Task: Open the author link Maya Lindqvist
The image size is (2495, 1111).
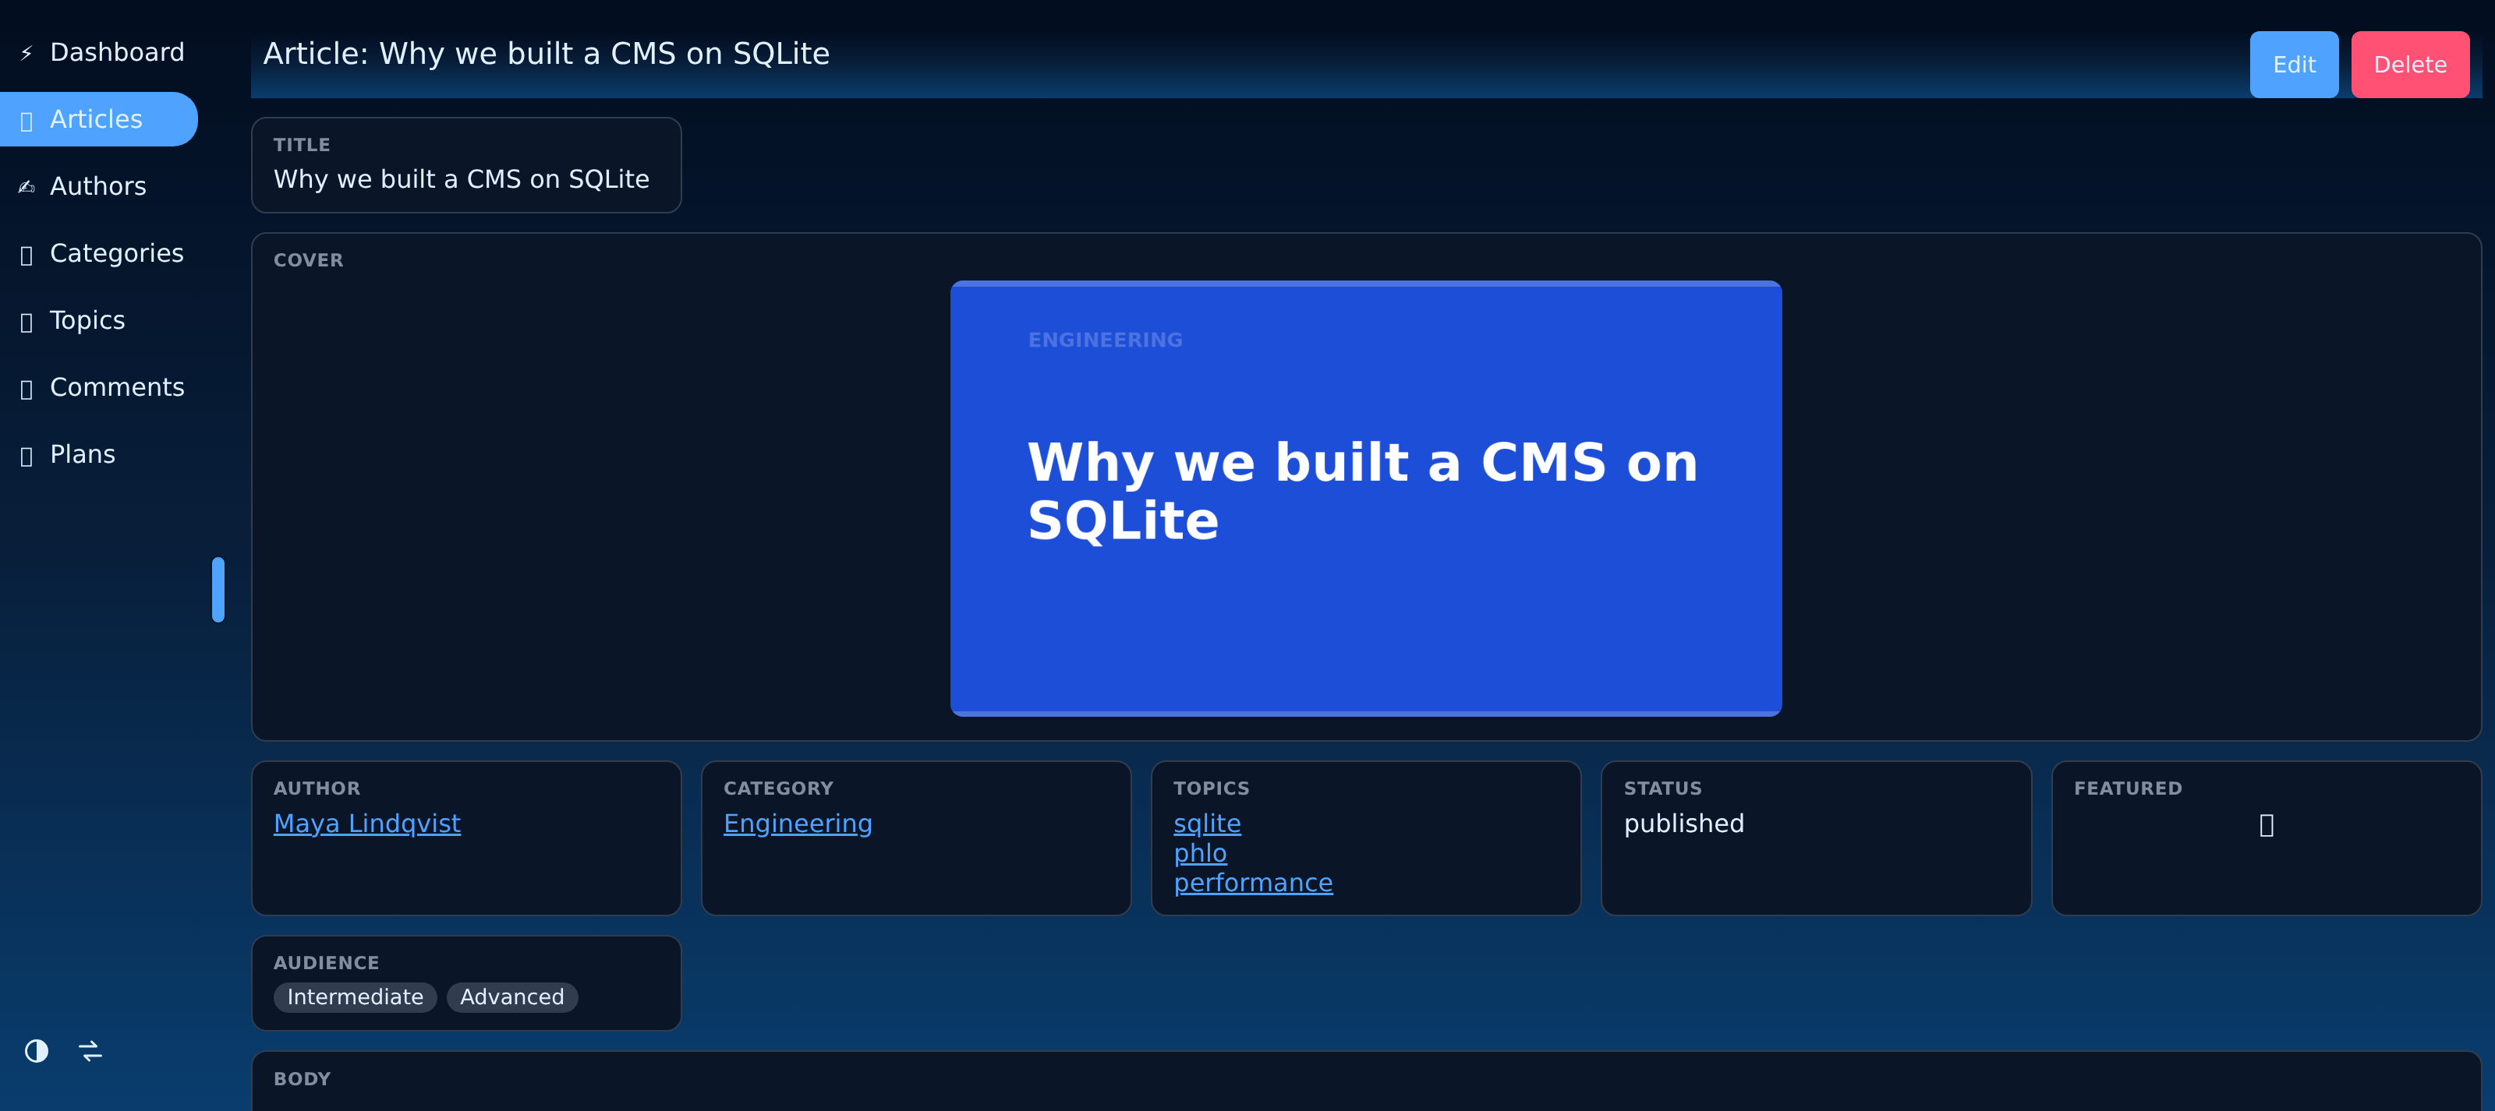Action: tap(367, 824)
